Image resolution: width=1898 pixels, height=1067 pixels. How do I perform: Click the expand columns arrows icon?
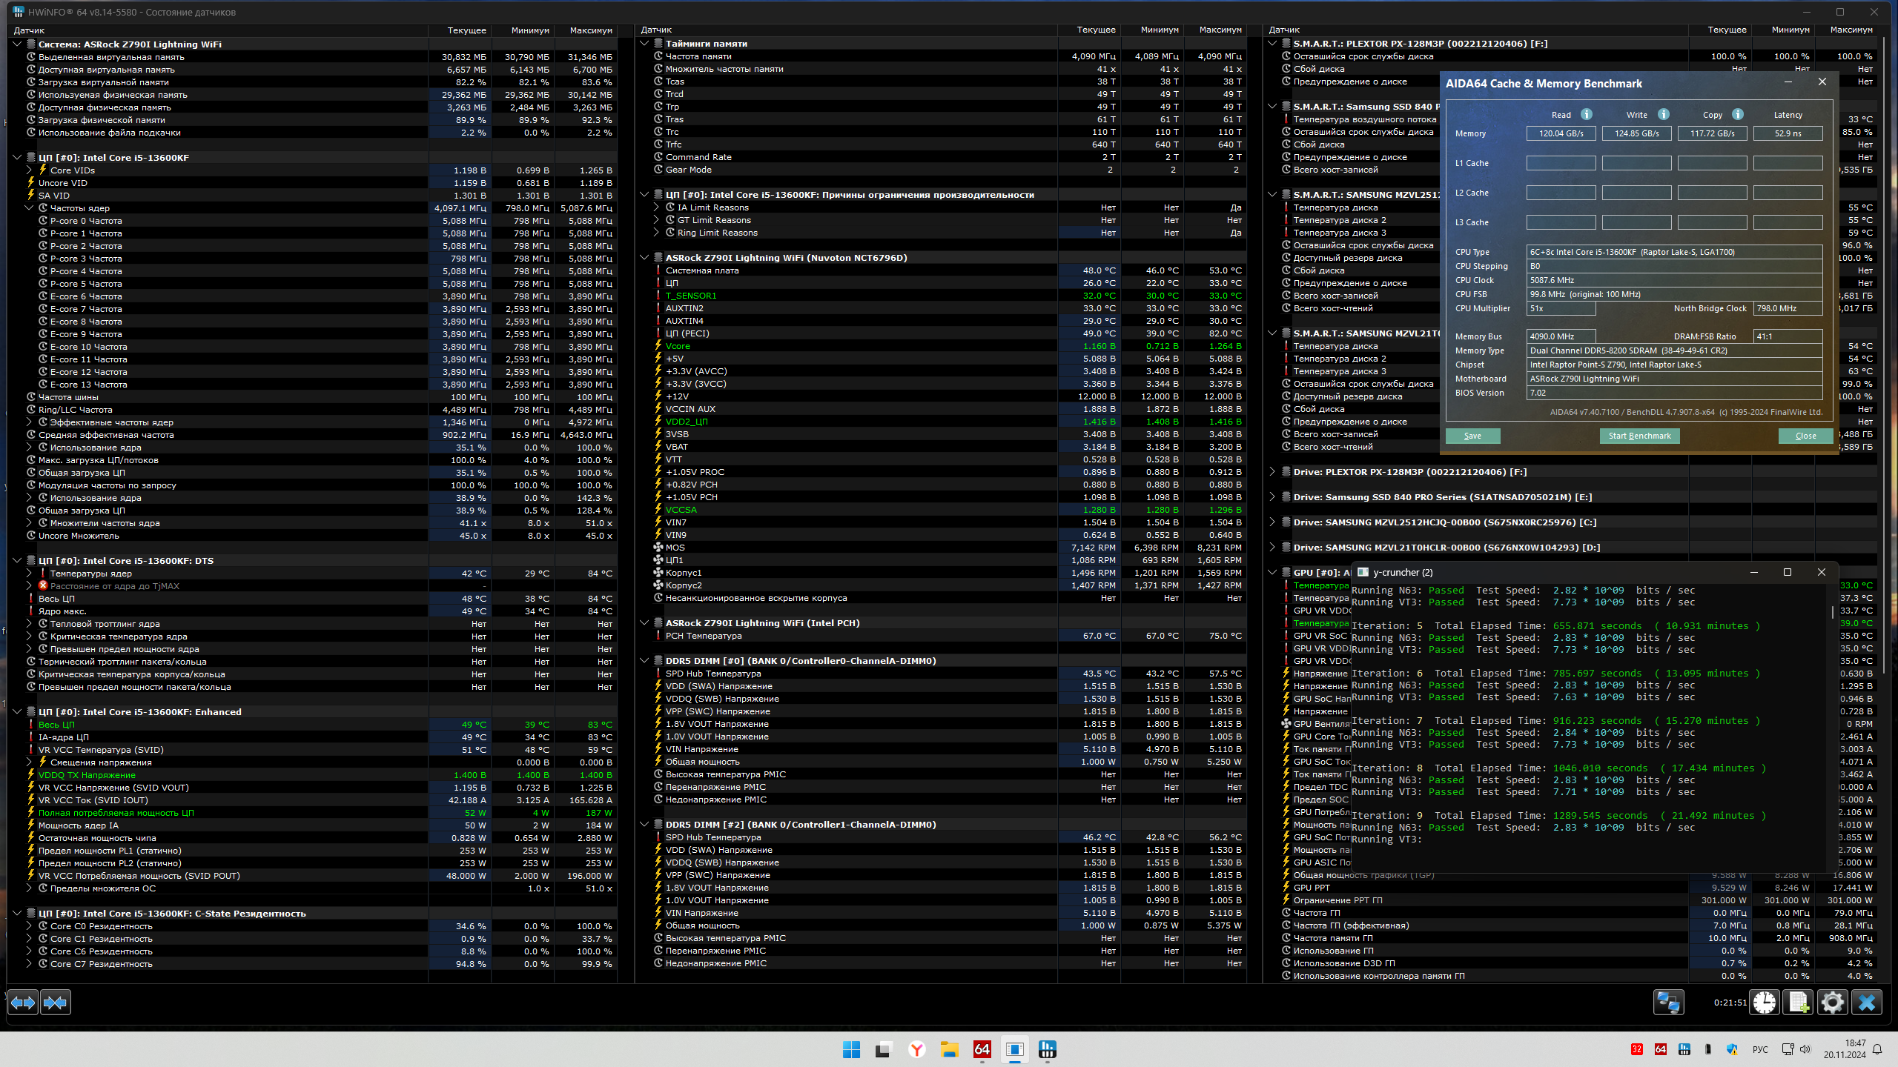(23, 1003)
